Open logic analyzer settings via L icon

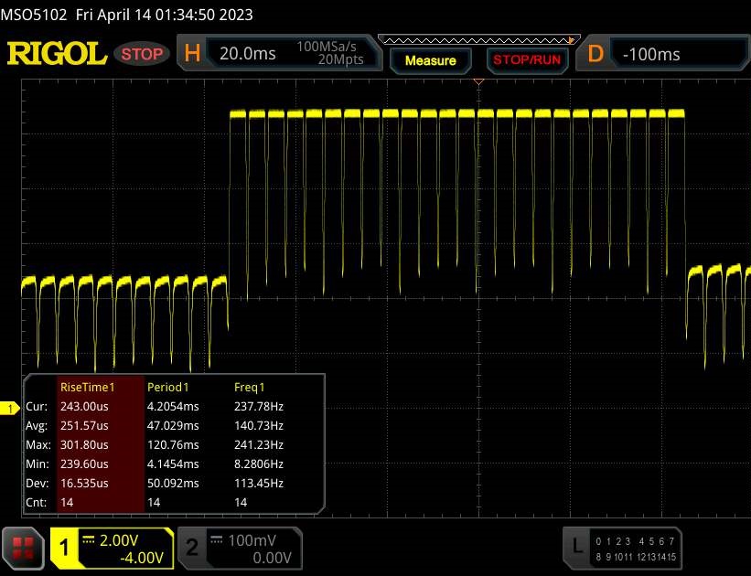click(x=577, y=545)
